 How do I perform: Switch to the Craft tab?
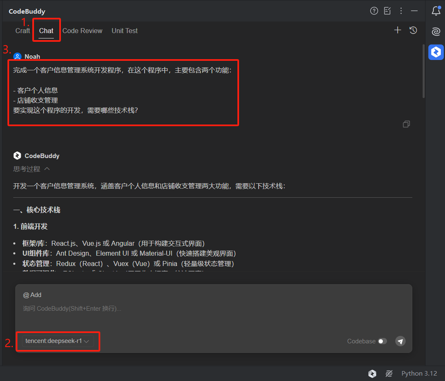(22, 31)
